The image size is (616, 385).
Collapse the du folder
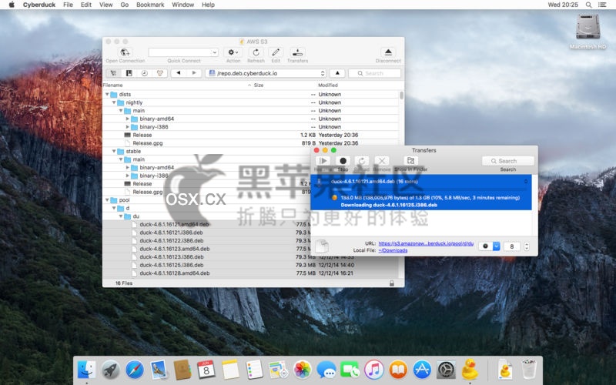click(x=121, y=216)
